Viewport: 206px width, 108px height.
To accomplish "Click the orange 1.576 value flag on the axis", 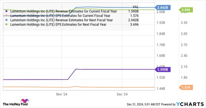I will coord(186,87).
